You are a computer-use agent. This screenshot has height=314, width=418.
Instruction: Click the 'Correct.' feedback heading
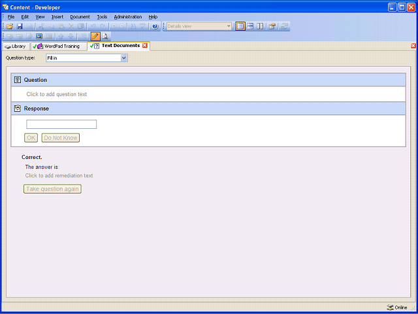click(x=32, y=157)
